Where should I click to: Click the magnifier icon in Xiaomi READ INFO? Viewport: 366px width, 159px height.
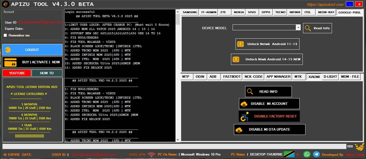pyautogui.click(x=250, y=91)
